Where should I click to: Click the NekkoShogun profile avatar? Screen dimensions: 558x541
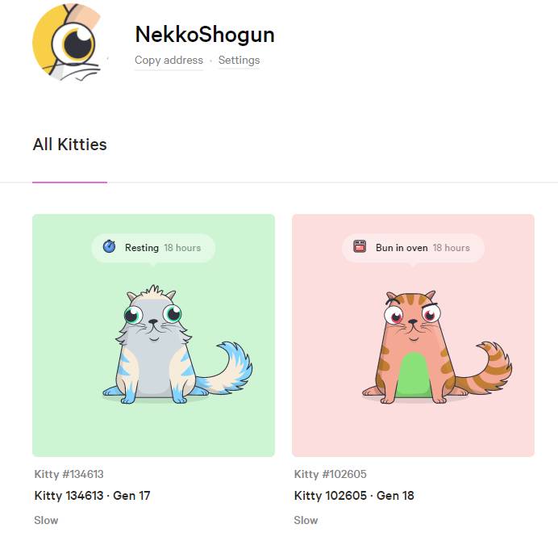click(69, 42)
